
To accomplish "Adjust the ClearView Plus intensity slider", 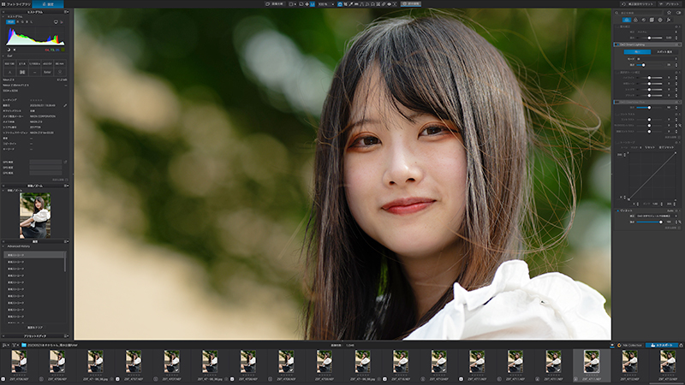I will click(x=650, y=108).
